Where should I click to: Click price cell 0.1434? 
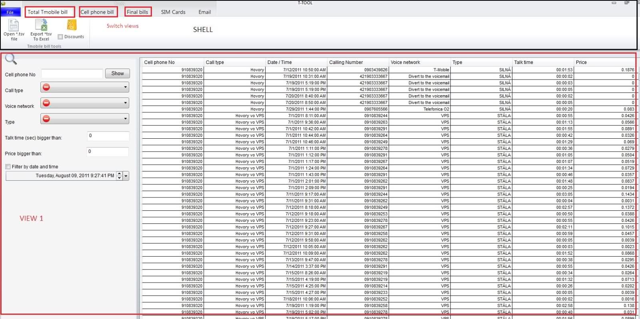(604, 194)
